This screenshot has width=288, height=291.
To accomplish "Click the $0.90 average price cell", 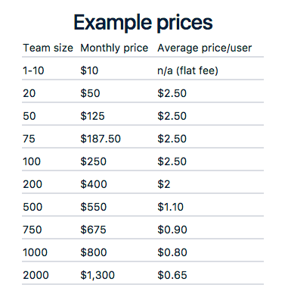I will click(x=172, y=230).
